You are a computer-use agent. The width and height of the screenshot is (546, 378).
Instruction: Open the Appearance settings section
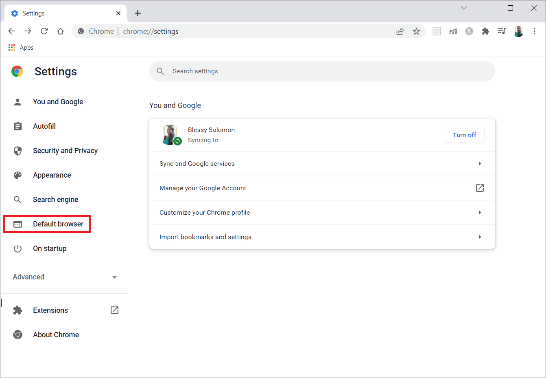click(x=52, y=175)
